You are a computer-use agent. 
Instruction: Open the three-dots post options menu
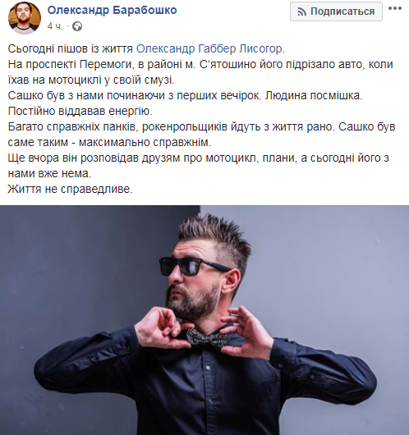[395, 8]
